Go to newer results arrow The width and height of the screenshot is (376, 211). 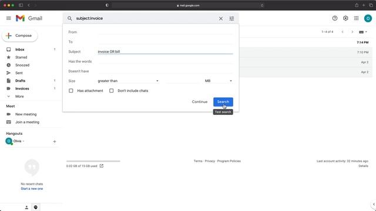click(343, 32)
